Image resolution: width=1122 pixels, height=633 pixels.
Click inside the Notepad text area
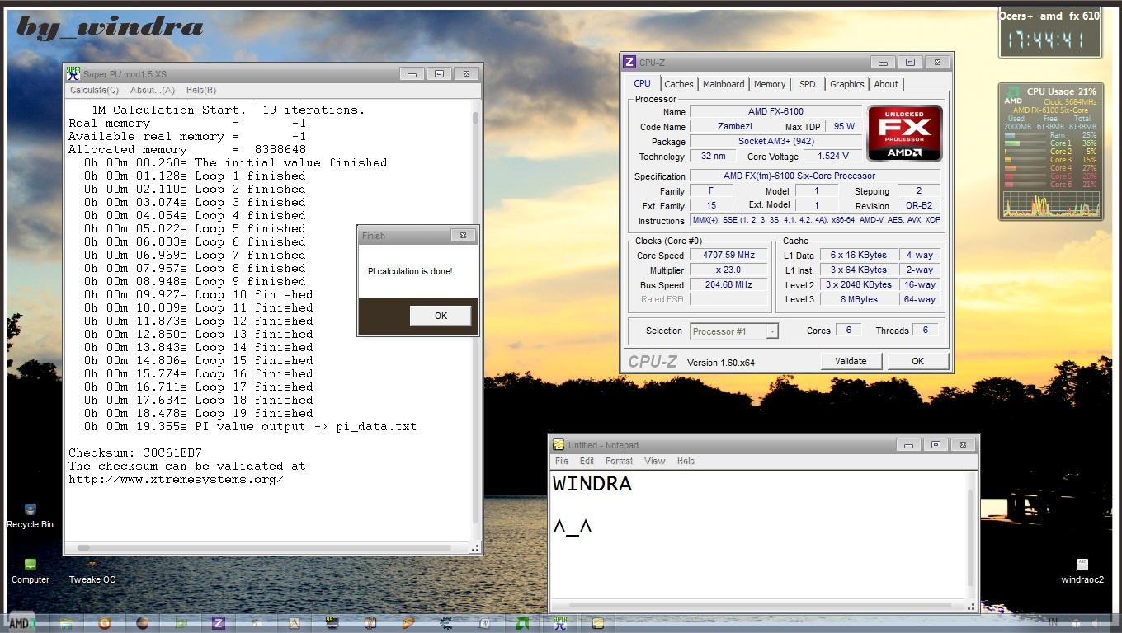click(757, 536)
